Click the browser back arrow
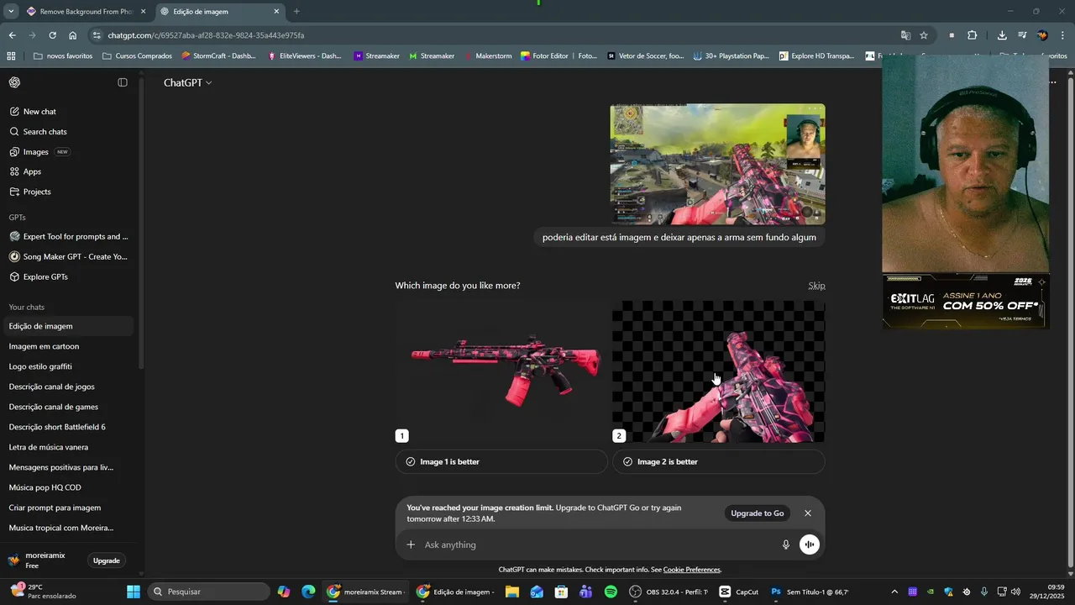1075x605 pixels. point(12,35)
